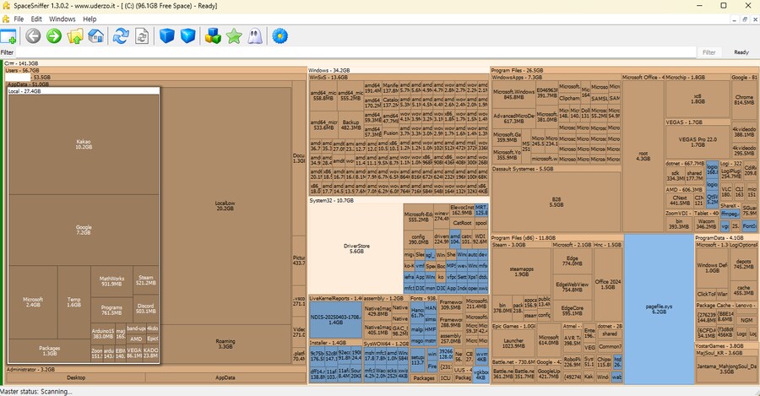Viewport: 760px width, 396px height.
Task: Select the xc8 1.8GB block
Action: pos(698,99)
